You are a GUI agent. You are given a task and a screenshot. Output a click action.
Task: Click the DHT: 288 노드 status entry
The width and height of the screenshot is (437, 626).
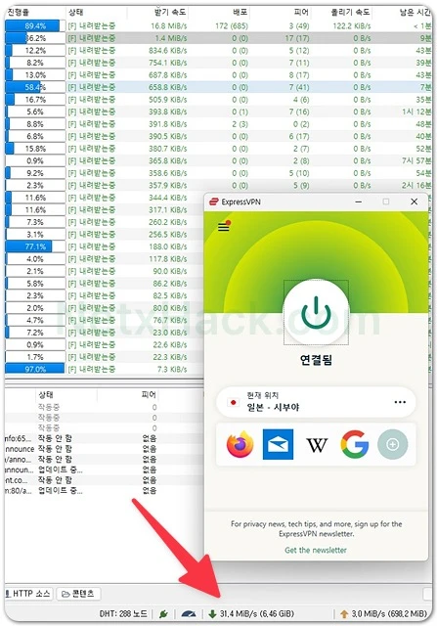[123, 613]
